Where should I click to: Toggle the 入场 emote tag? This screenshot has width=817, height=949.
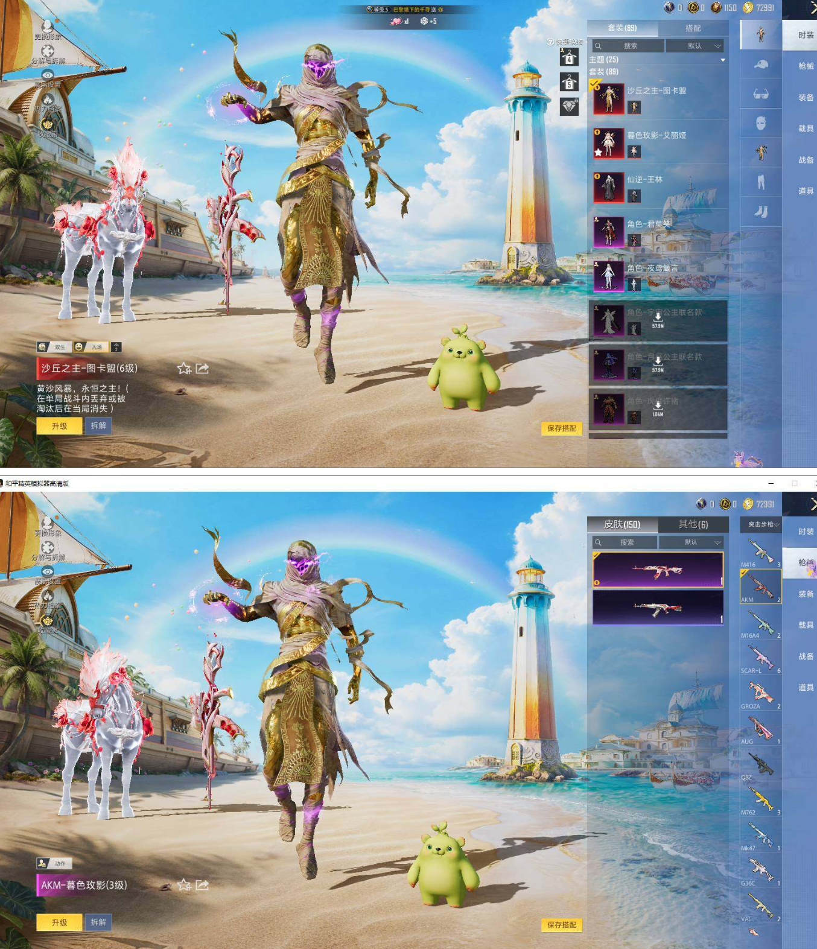coord(90,347)
